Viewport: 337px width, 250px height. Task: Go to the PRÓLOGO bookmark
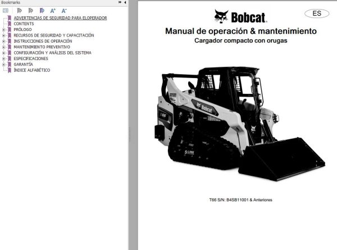22,29
